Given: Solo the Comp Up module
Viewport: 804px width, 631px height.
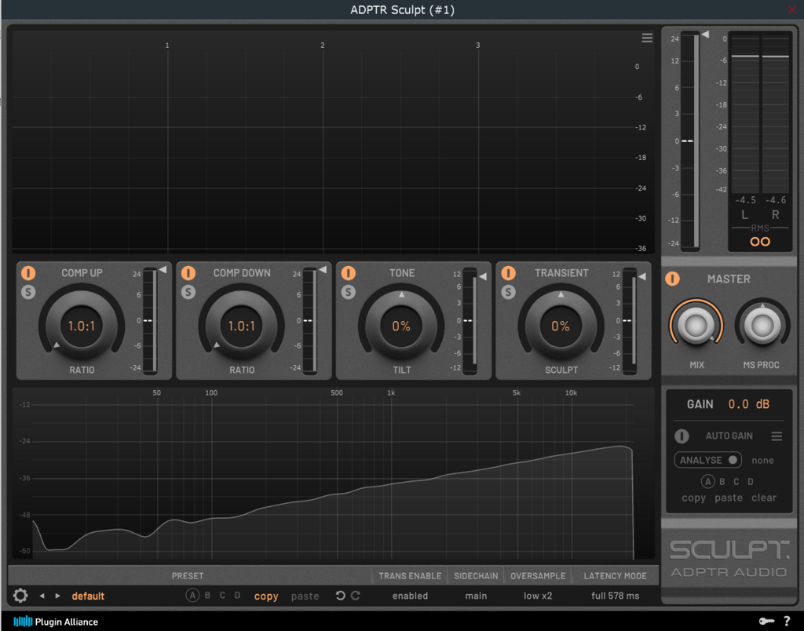Looking at the screenshot, I should coord(28,292).
